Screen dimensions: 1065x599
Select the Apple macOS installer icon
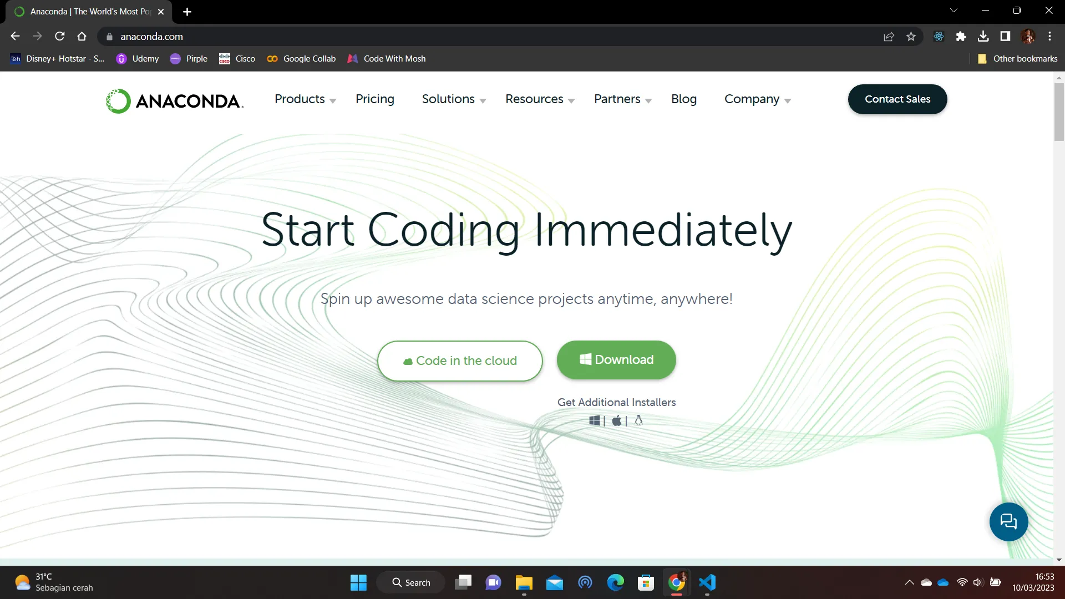click(616, 421)
